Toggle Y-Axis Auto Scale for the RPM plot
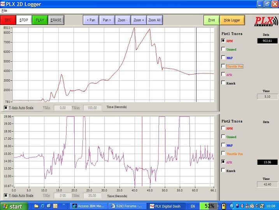This screenshot has height=210, width=279. 6,108
